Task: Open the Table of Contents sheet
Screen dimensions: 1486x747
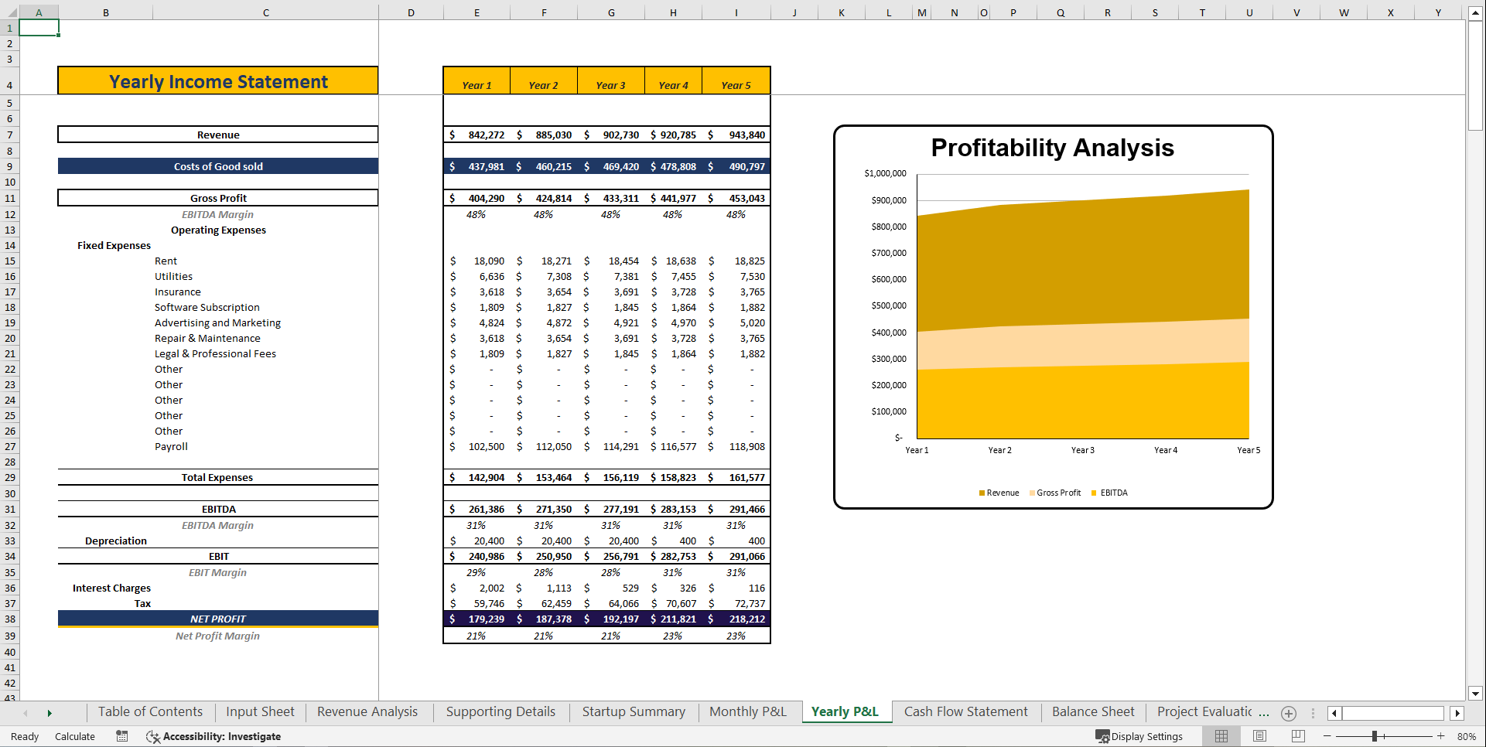Action: click(149, 711)
